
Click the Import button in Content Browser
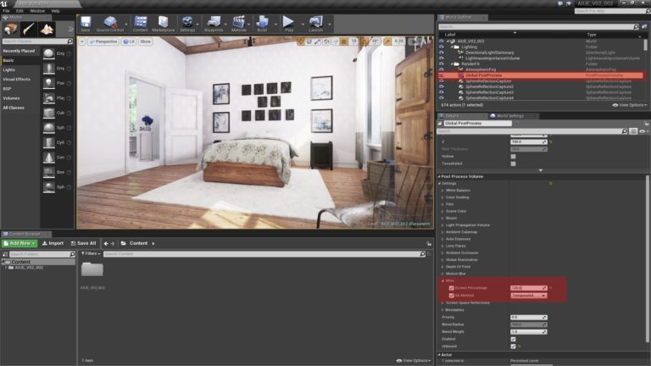tap(53, 244)
